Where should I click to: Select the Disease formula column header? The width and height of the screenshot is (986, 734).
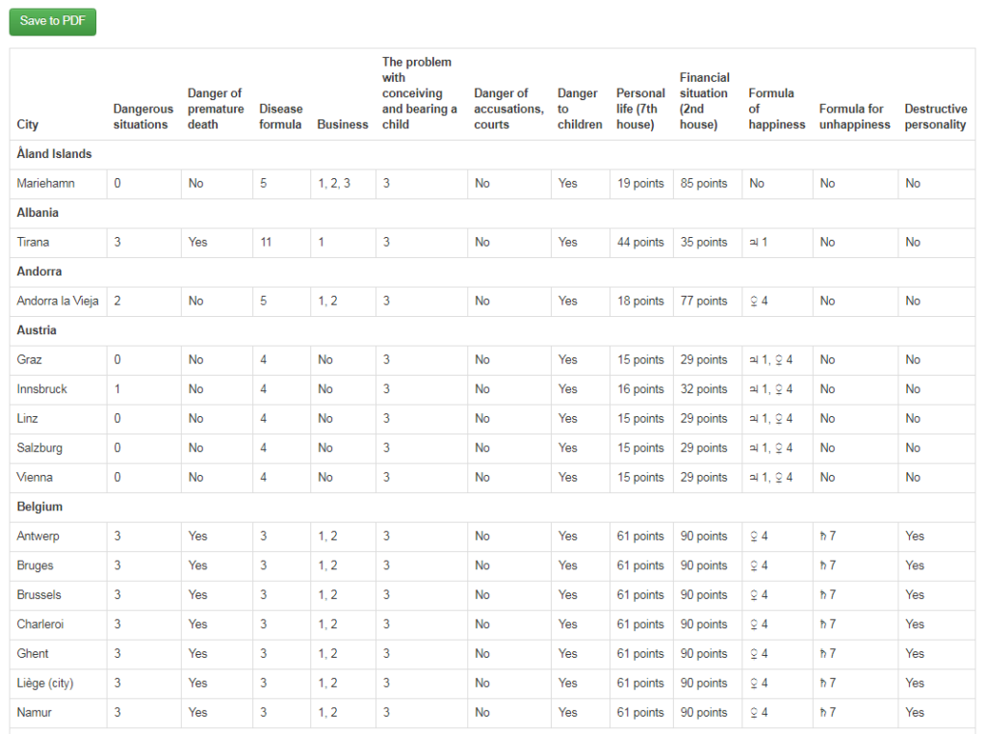pos(280,117)
